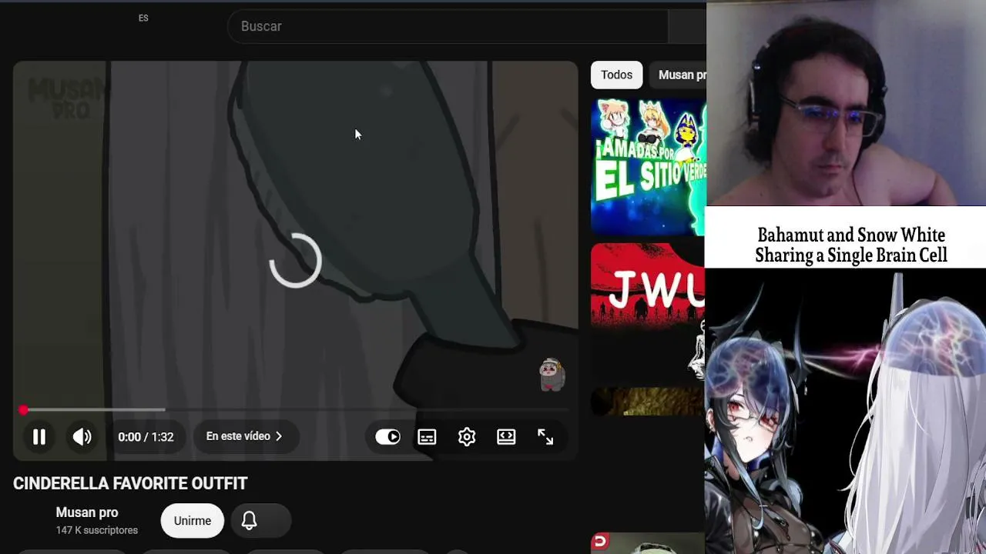Click the red playhead scrubber dot

(23, 410)
